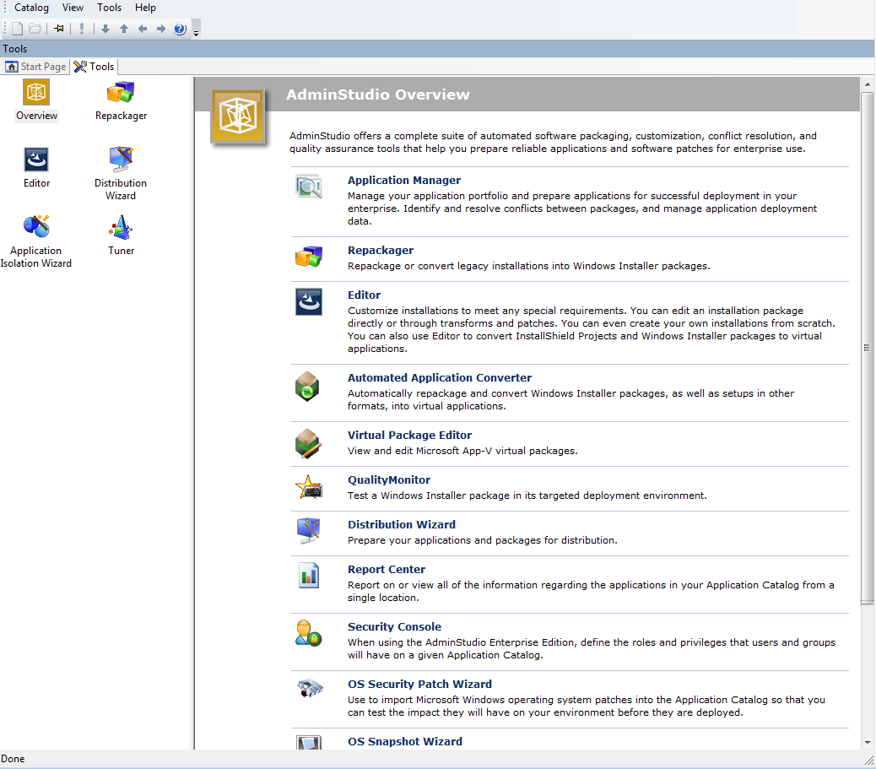
Task: Expand the toolbar options overflow arrow
Action: 196,34
